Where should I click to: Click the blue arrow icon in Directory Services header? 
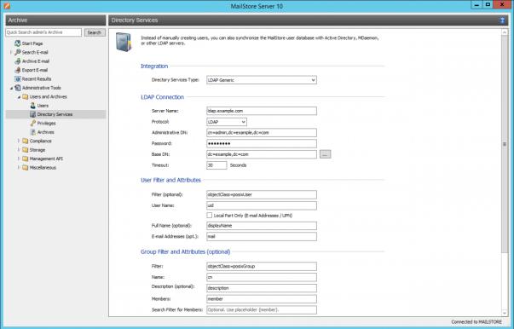coord(502,20)
